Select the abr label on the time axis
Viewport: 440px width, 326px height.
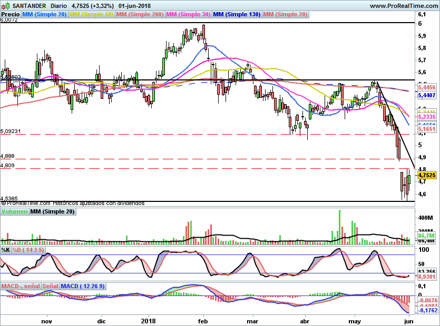(x=305, y=321)
